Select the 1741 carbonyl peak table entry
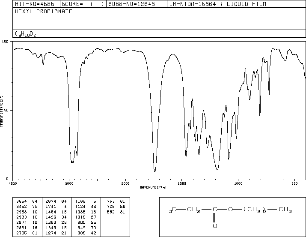 [56, 207]
